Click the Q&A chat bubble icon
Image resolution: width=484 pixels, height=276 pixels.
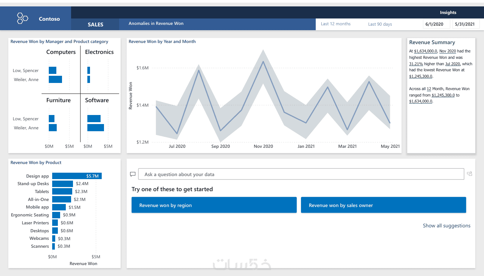coord(133,174)
